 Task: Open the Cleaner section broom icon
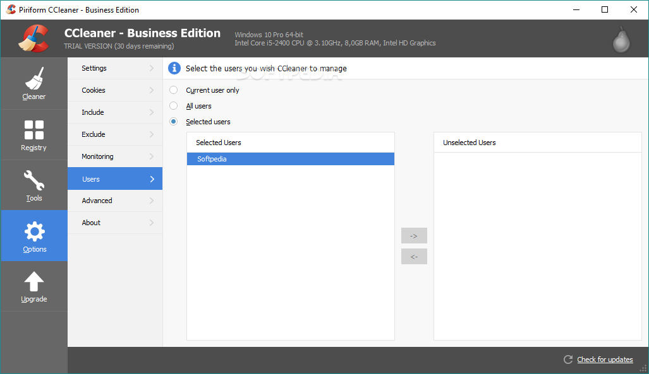click(34, 78)
